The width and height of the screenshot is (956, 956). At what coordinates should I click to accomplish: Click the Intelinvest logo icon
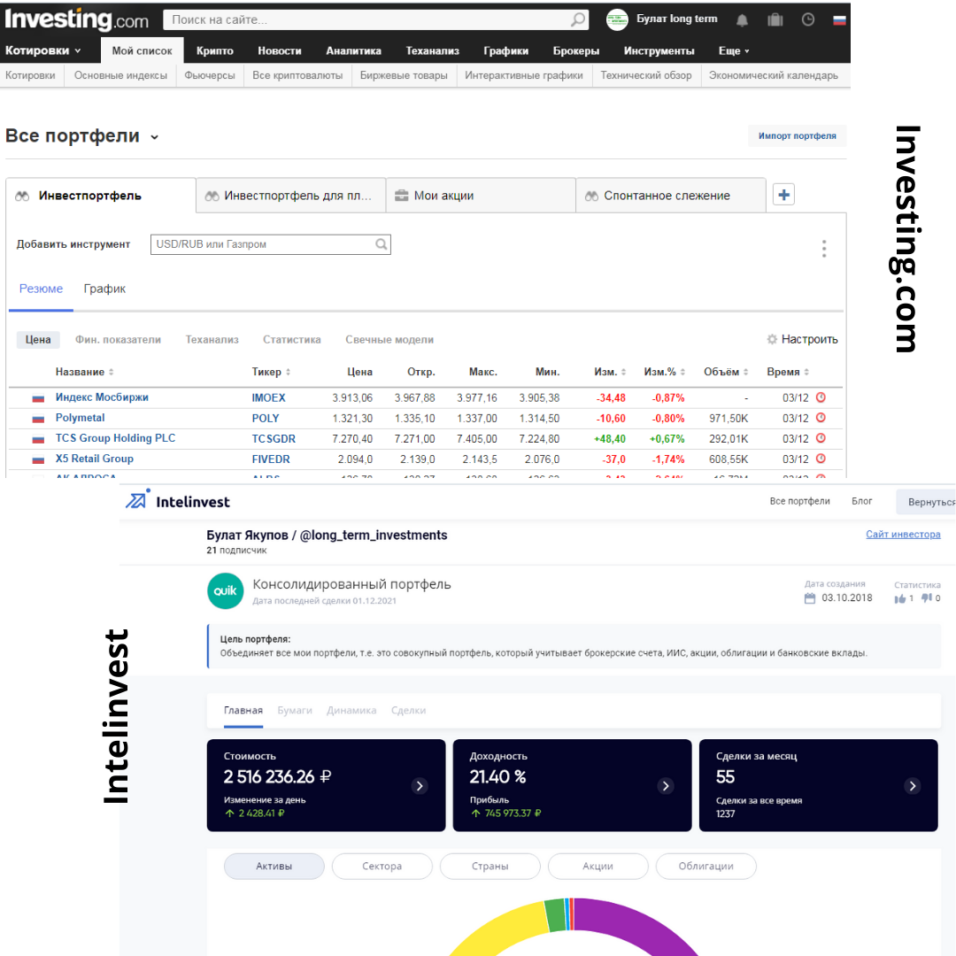[x=137, y=499]
